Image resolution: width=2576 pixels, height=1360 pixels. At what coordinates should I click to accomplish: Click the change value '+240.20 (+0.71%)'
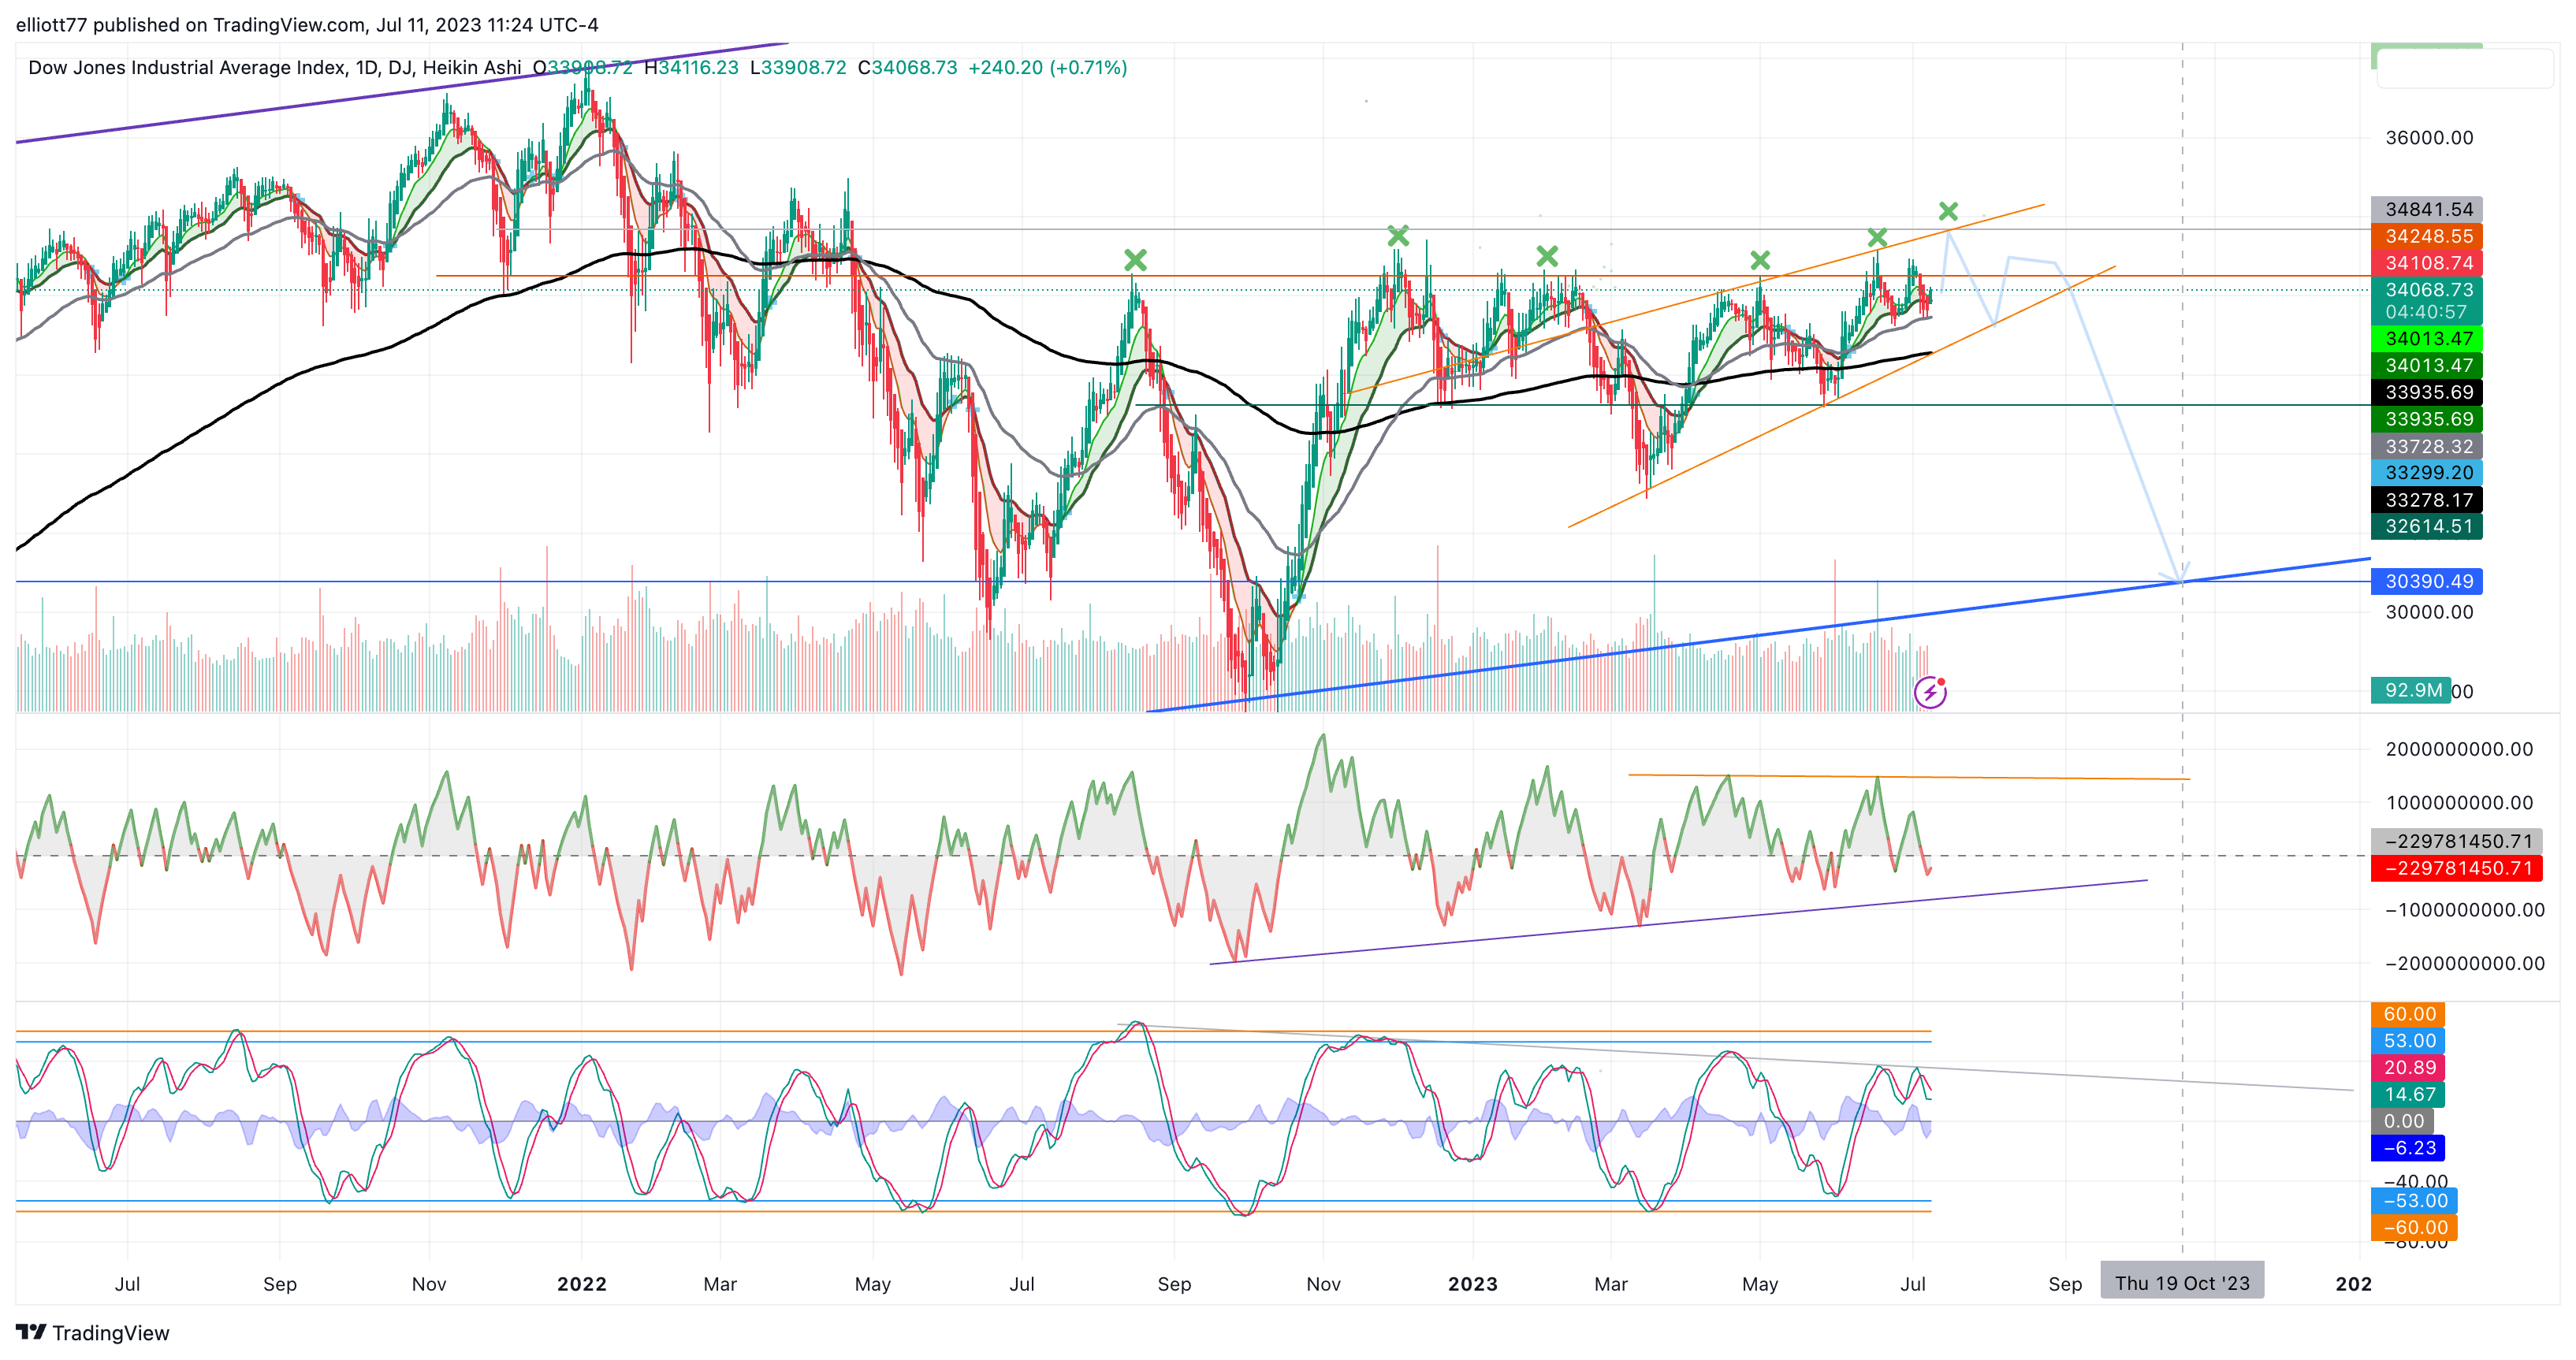click(1047, 67)
